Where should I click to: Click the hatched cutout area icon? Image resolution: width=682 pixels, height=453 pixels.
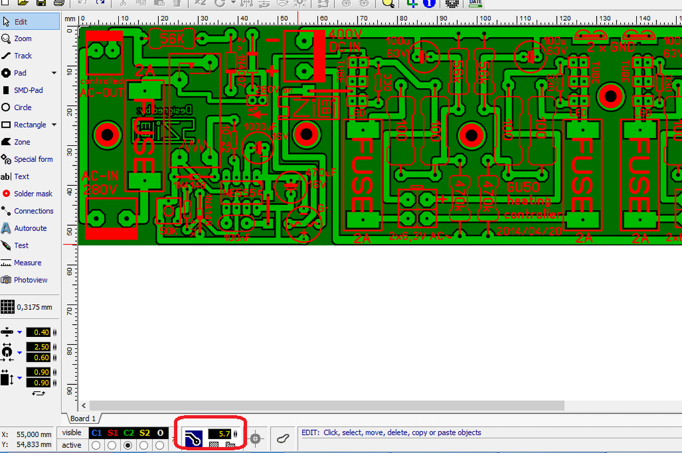[x=214, y=444]
